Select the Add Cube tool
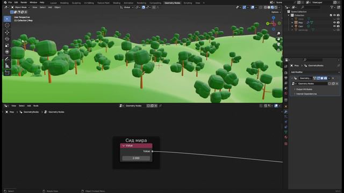Image resolution: width=344 pixels, height=193 pixels. [7, 72]
